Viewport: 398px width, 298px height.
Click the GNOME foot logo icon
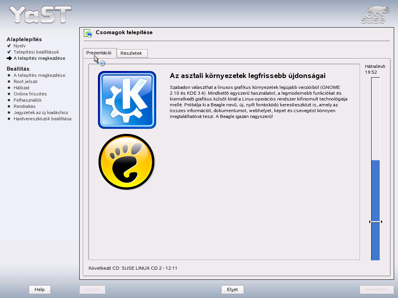coord(126,162)
